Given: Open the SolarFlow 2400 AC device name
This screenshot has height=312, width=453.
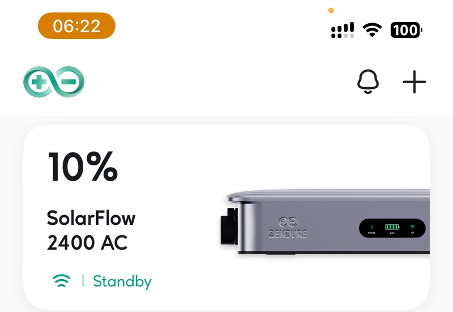Looking at the screenshot, I should [91, 230].
